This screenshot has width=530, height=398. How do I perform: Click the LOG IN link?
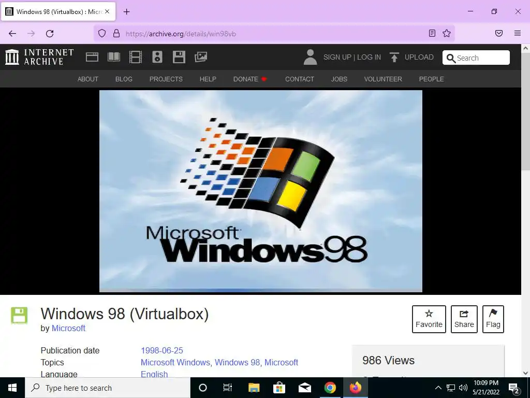pyautogui.click(x=369, y=57)
